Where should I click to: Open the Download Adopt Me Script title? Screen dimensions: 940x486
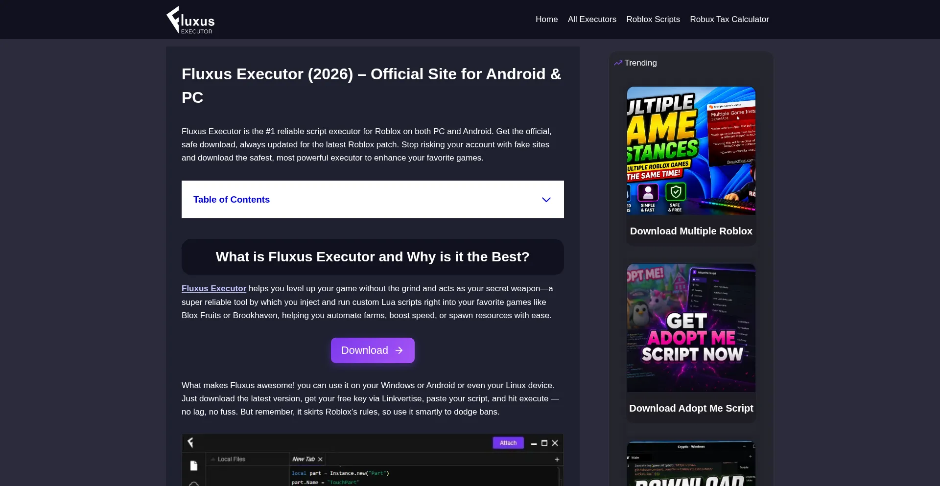pos(691,408)
